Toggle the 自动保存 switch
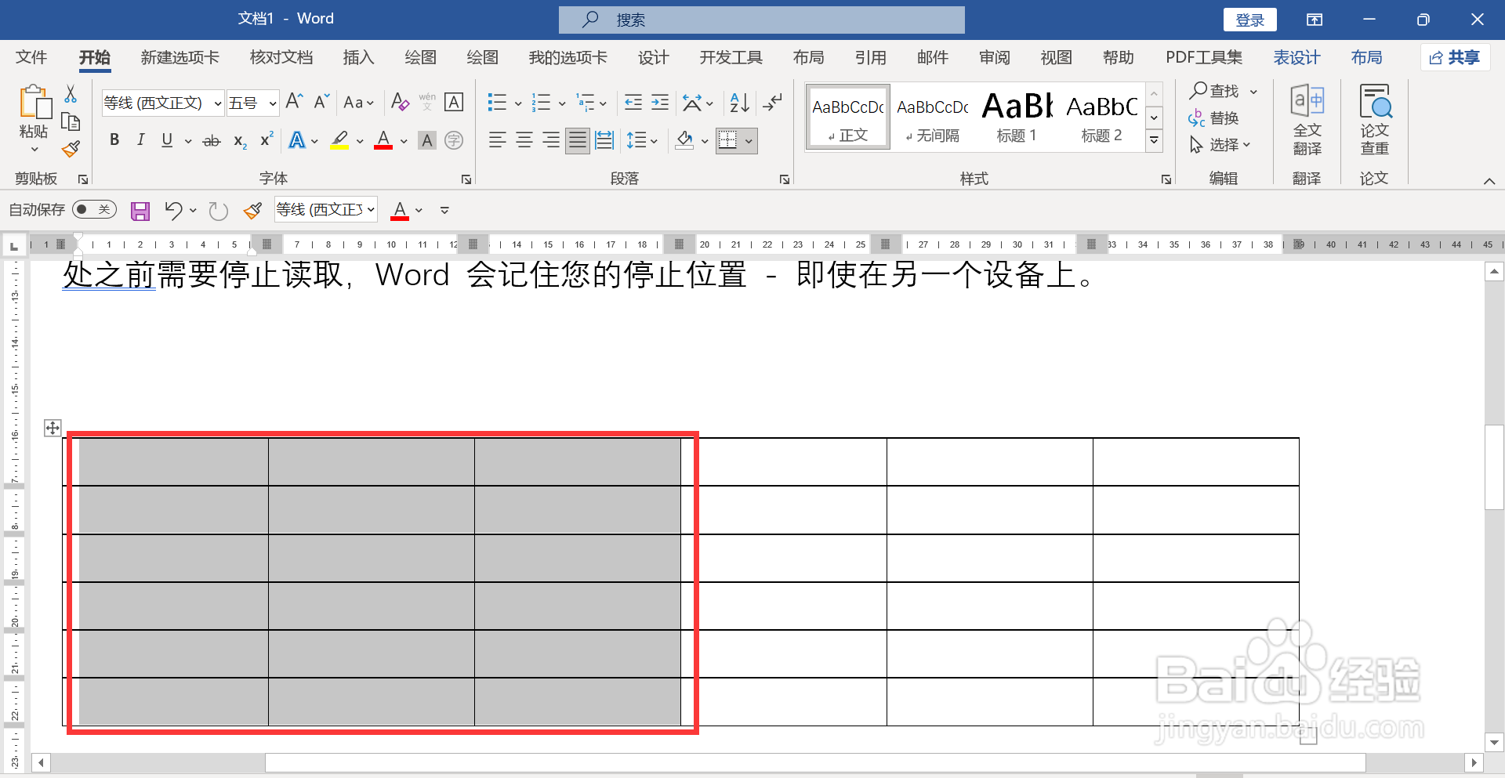The image size is (1505, 778). 93,209
